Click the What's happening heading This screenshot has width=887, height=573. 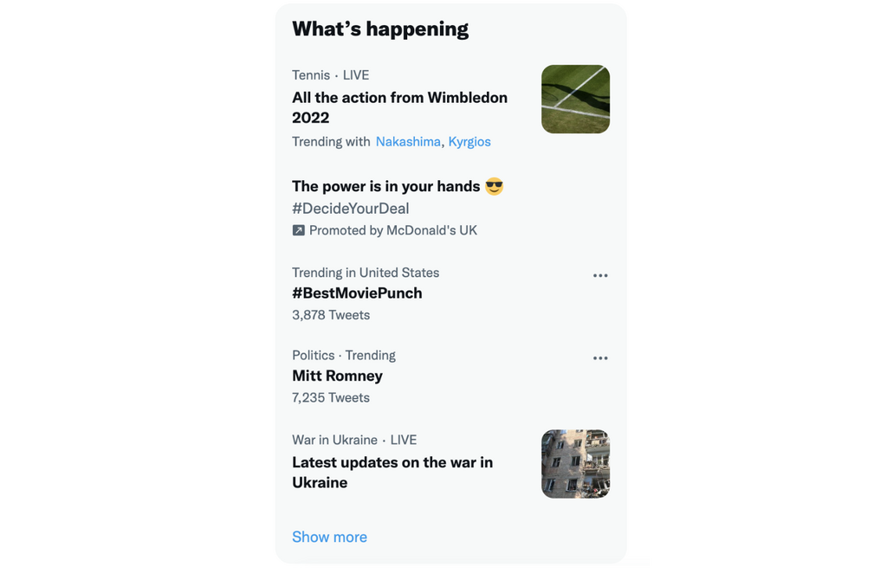pyautogui.click(x=380, y=29)
